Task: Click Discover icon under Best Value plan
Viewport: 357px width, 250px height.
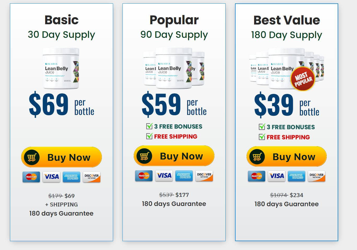Action: pos(317,176)
